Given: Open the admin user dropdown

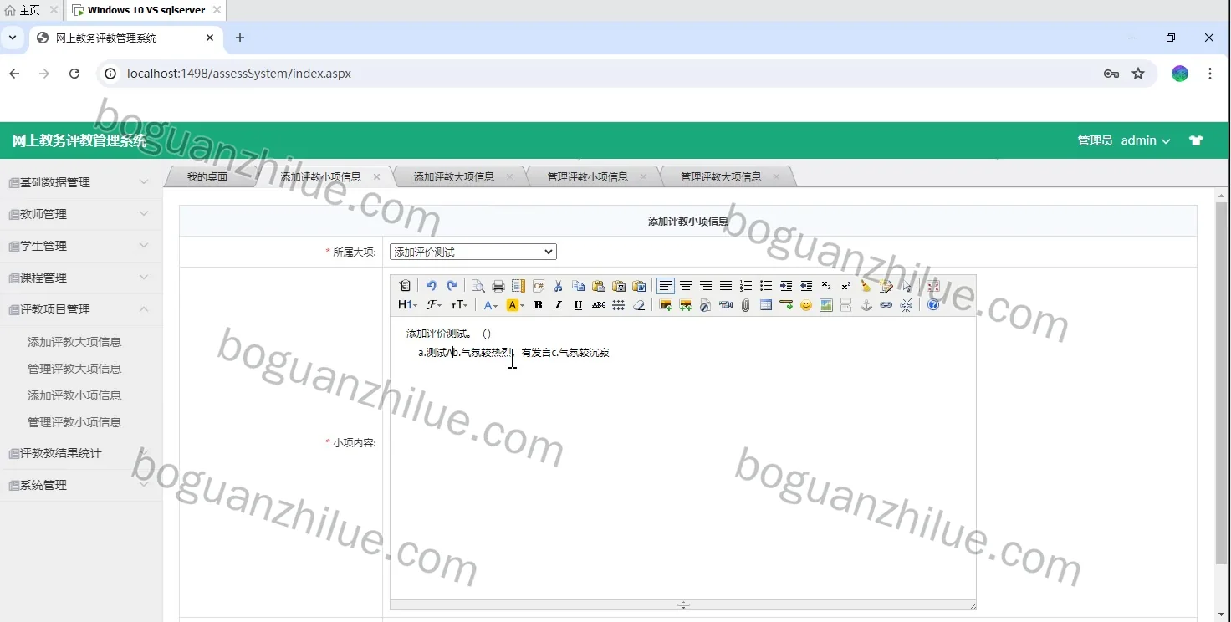Looking at the screenshot, I should pyautogui.click(x=1146, y=140).
